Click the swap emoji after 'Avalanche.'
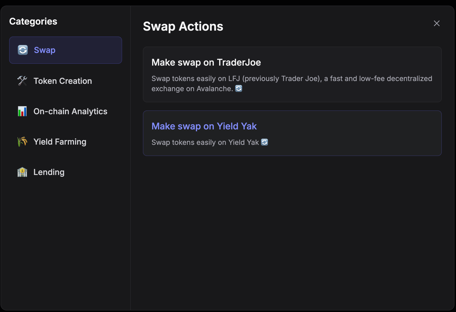 239,88
